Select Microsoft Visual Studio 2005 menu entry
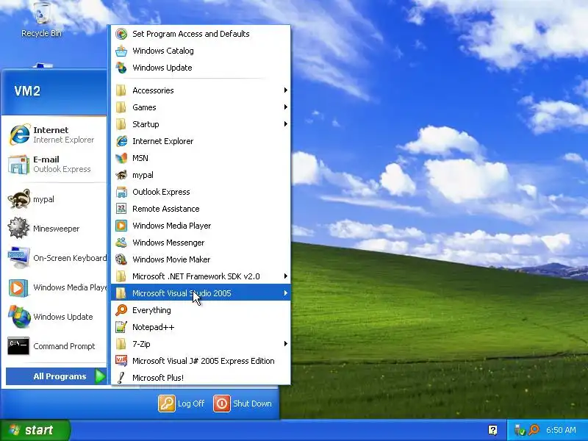This screenshot has height=441, width=588. [201, 293]
